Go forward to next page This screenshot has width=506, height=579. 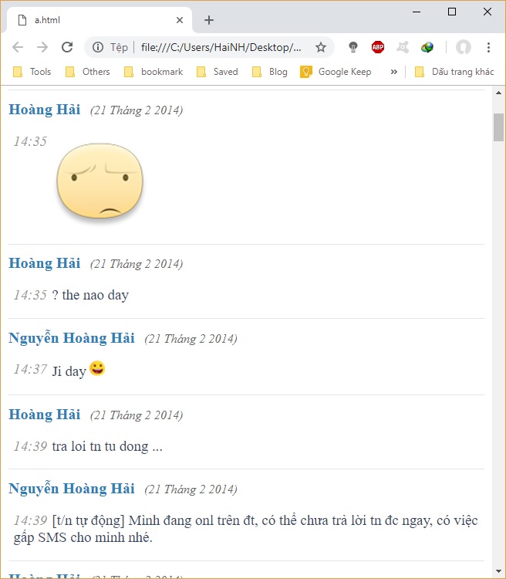pos(42,47)
